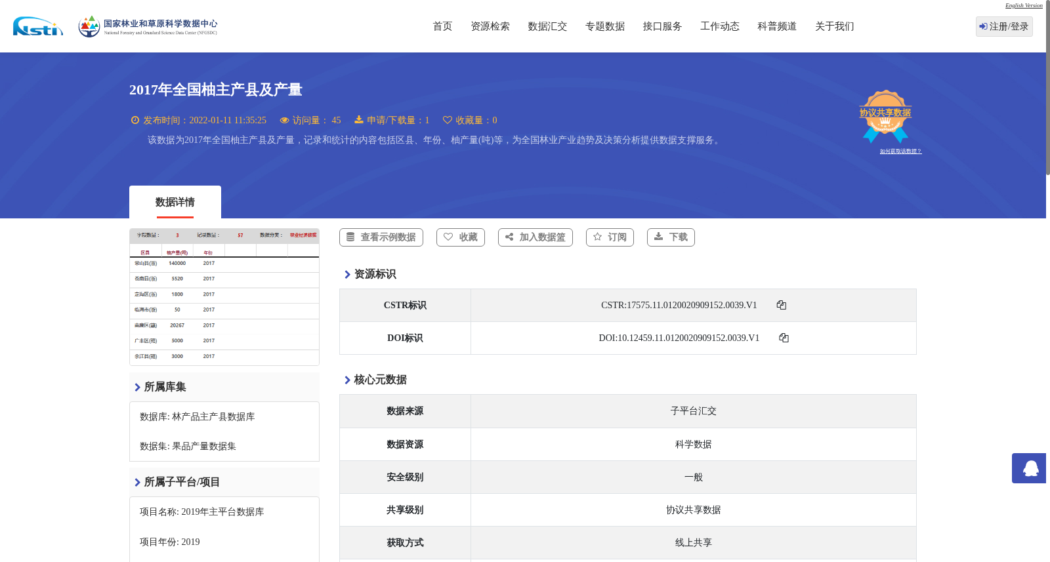Open the QQ customer service chat icon

[x=1030, y=468]
